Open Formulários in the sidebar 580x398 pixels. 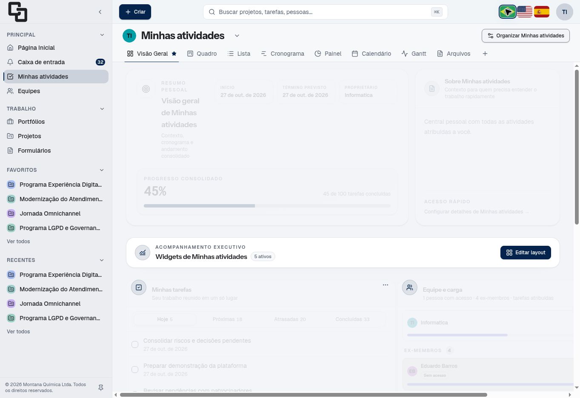pyautogui.click(x=56, y=151)
